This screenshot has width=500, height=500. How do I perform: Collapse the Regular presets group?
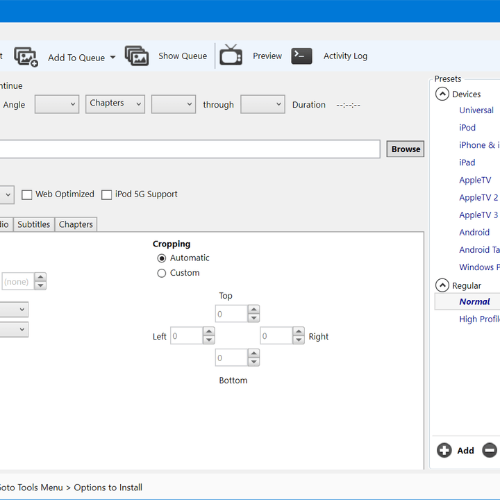coord(442,285)
